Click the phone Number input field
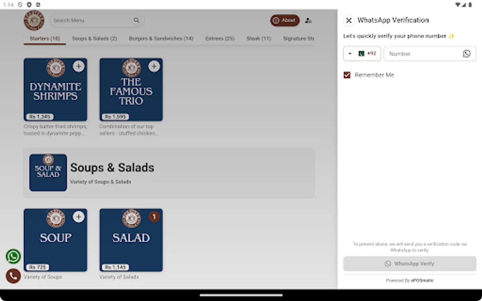The width and height of the screenshot is (482, 301). click(422, 54)
